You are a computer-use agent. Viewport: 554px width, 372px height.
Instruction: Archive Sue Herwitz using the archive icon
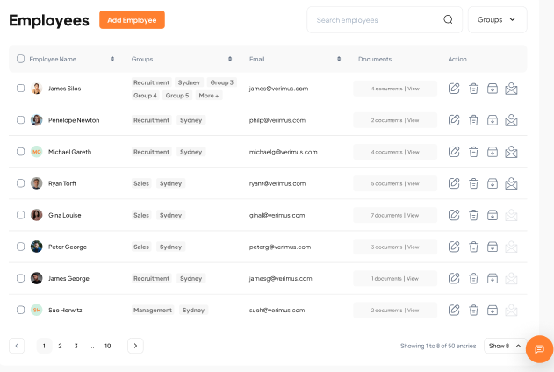point(493,310)
